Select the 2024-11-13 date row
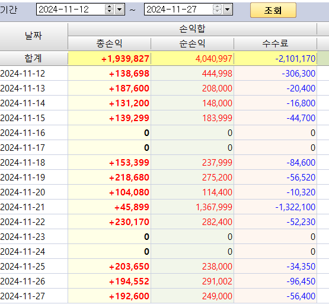The width and height of the screenshot is (329, 307). (34, 88)
